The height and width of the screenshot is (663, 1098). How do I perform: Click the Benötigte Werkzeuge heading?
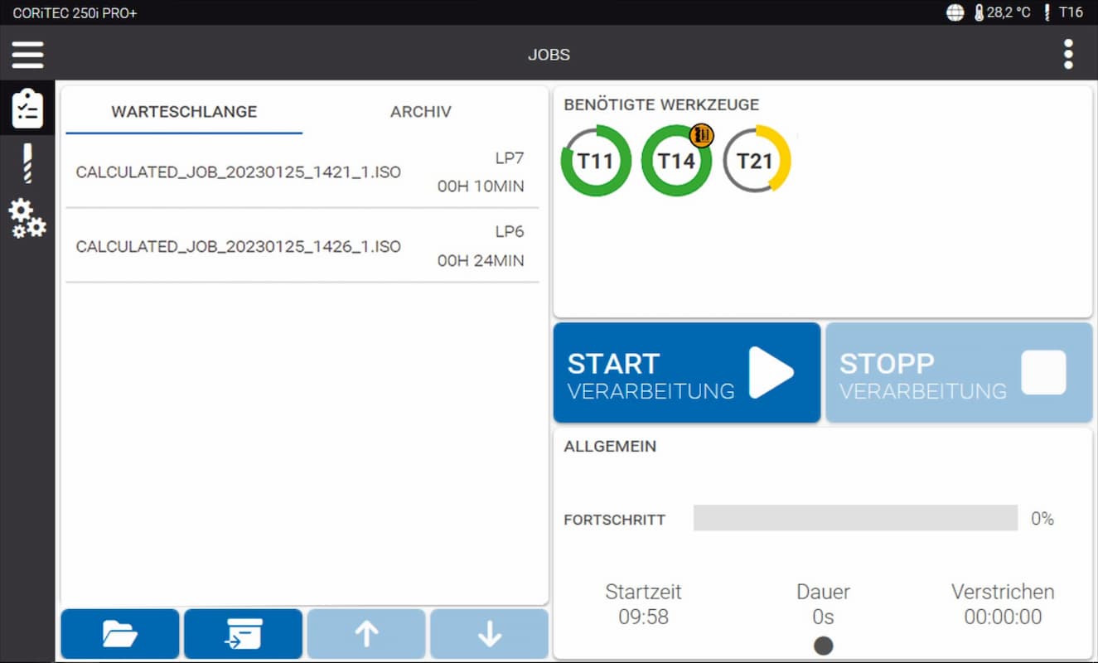(x=661, y=104)
